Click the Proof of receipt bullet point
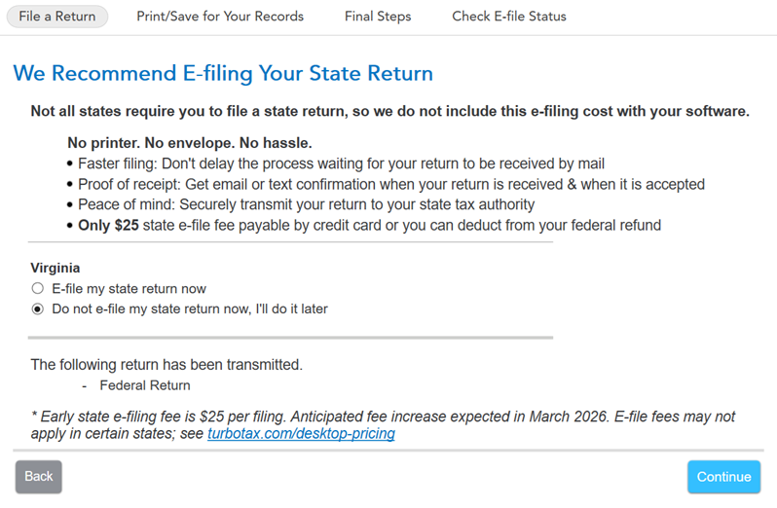The width and height of the screenshot is (777, 508). pyautogui.click(x=390, y=184)
